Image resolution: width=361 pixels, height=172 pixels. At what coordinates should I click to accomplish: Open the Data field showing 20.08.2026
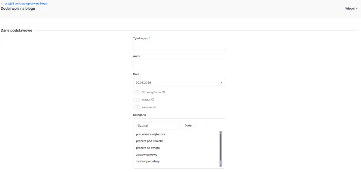tap(179, 83)
